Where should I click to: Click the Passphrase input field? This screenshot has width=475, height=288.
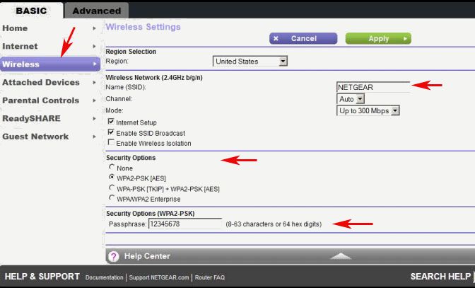185,224
